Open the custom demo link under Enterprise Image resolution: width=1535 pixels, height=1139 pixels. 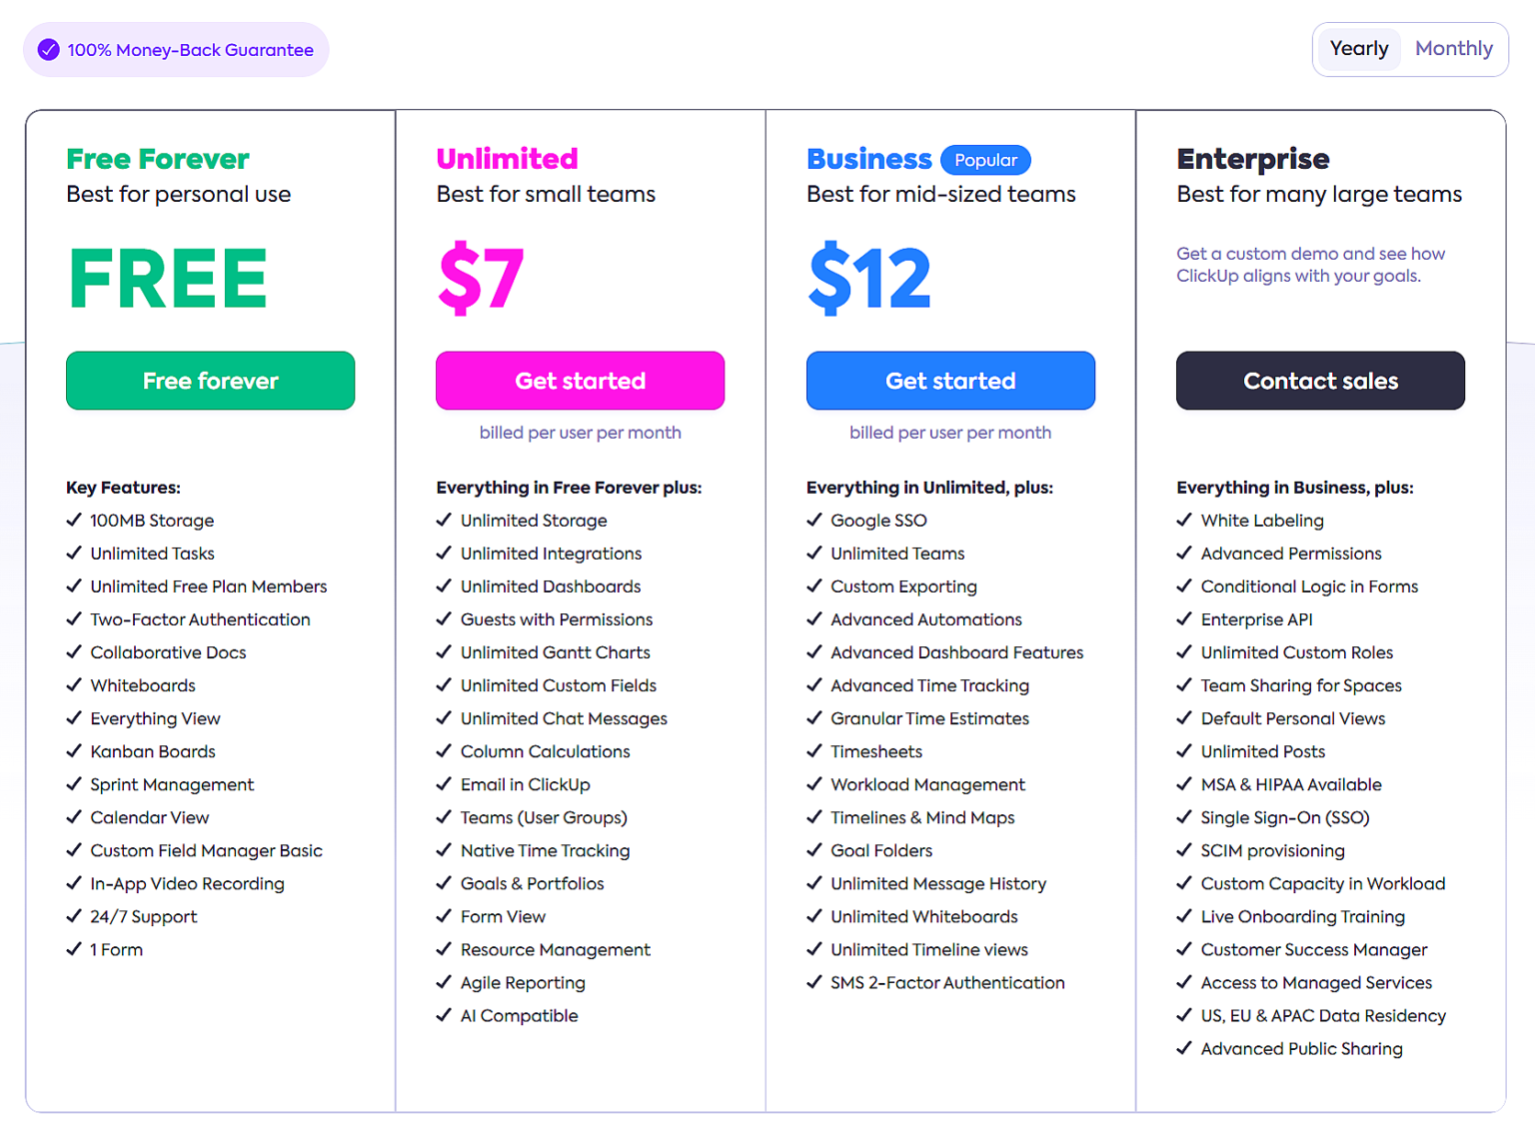pos(1310,265)
